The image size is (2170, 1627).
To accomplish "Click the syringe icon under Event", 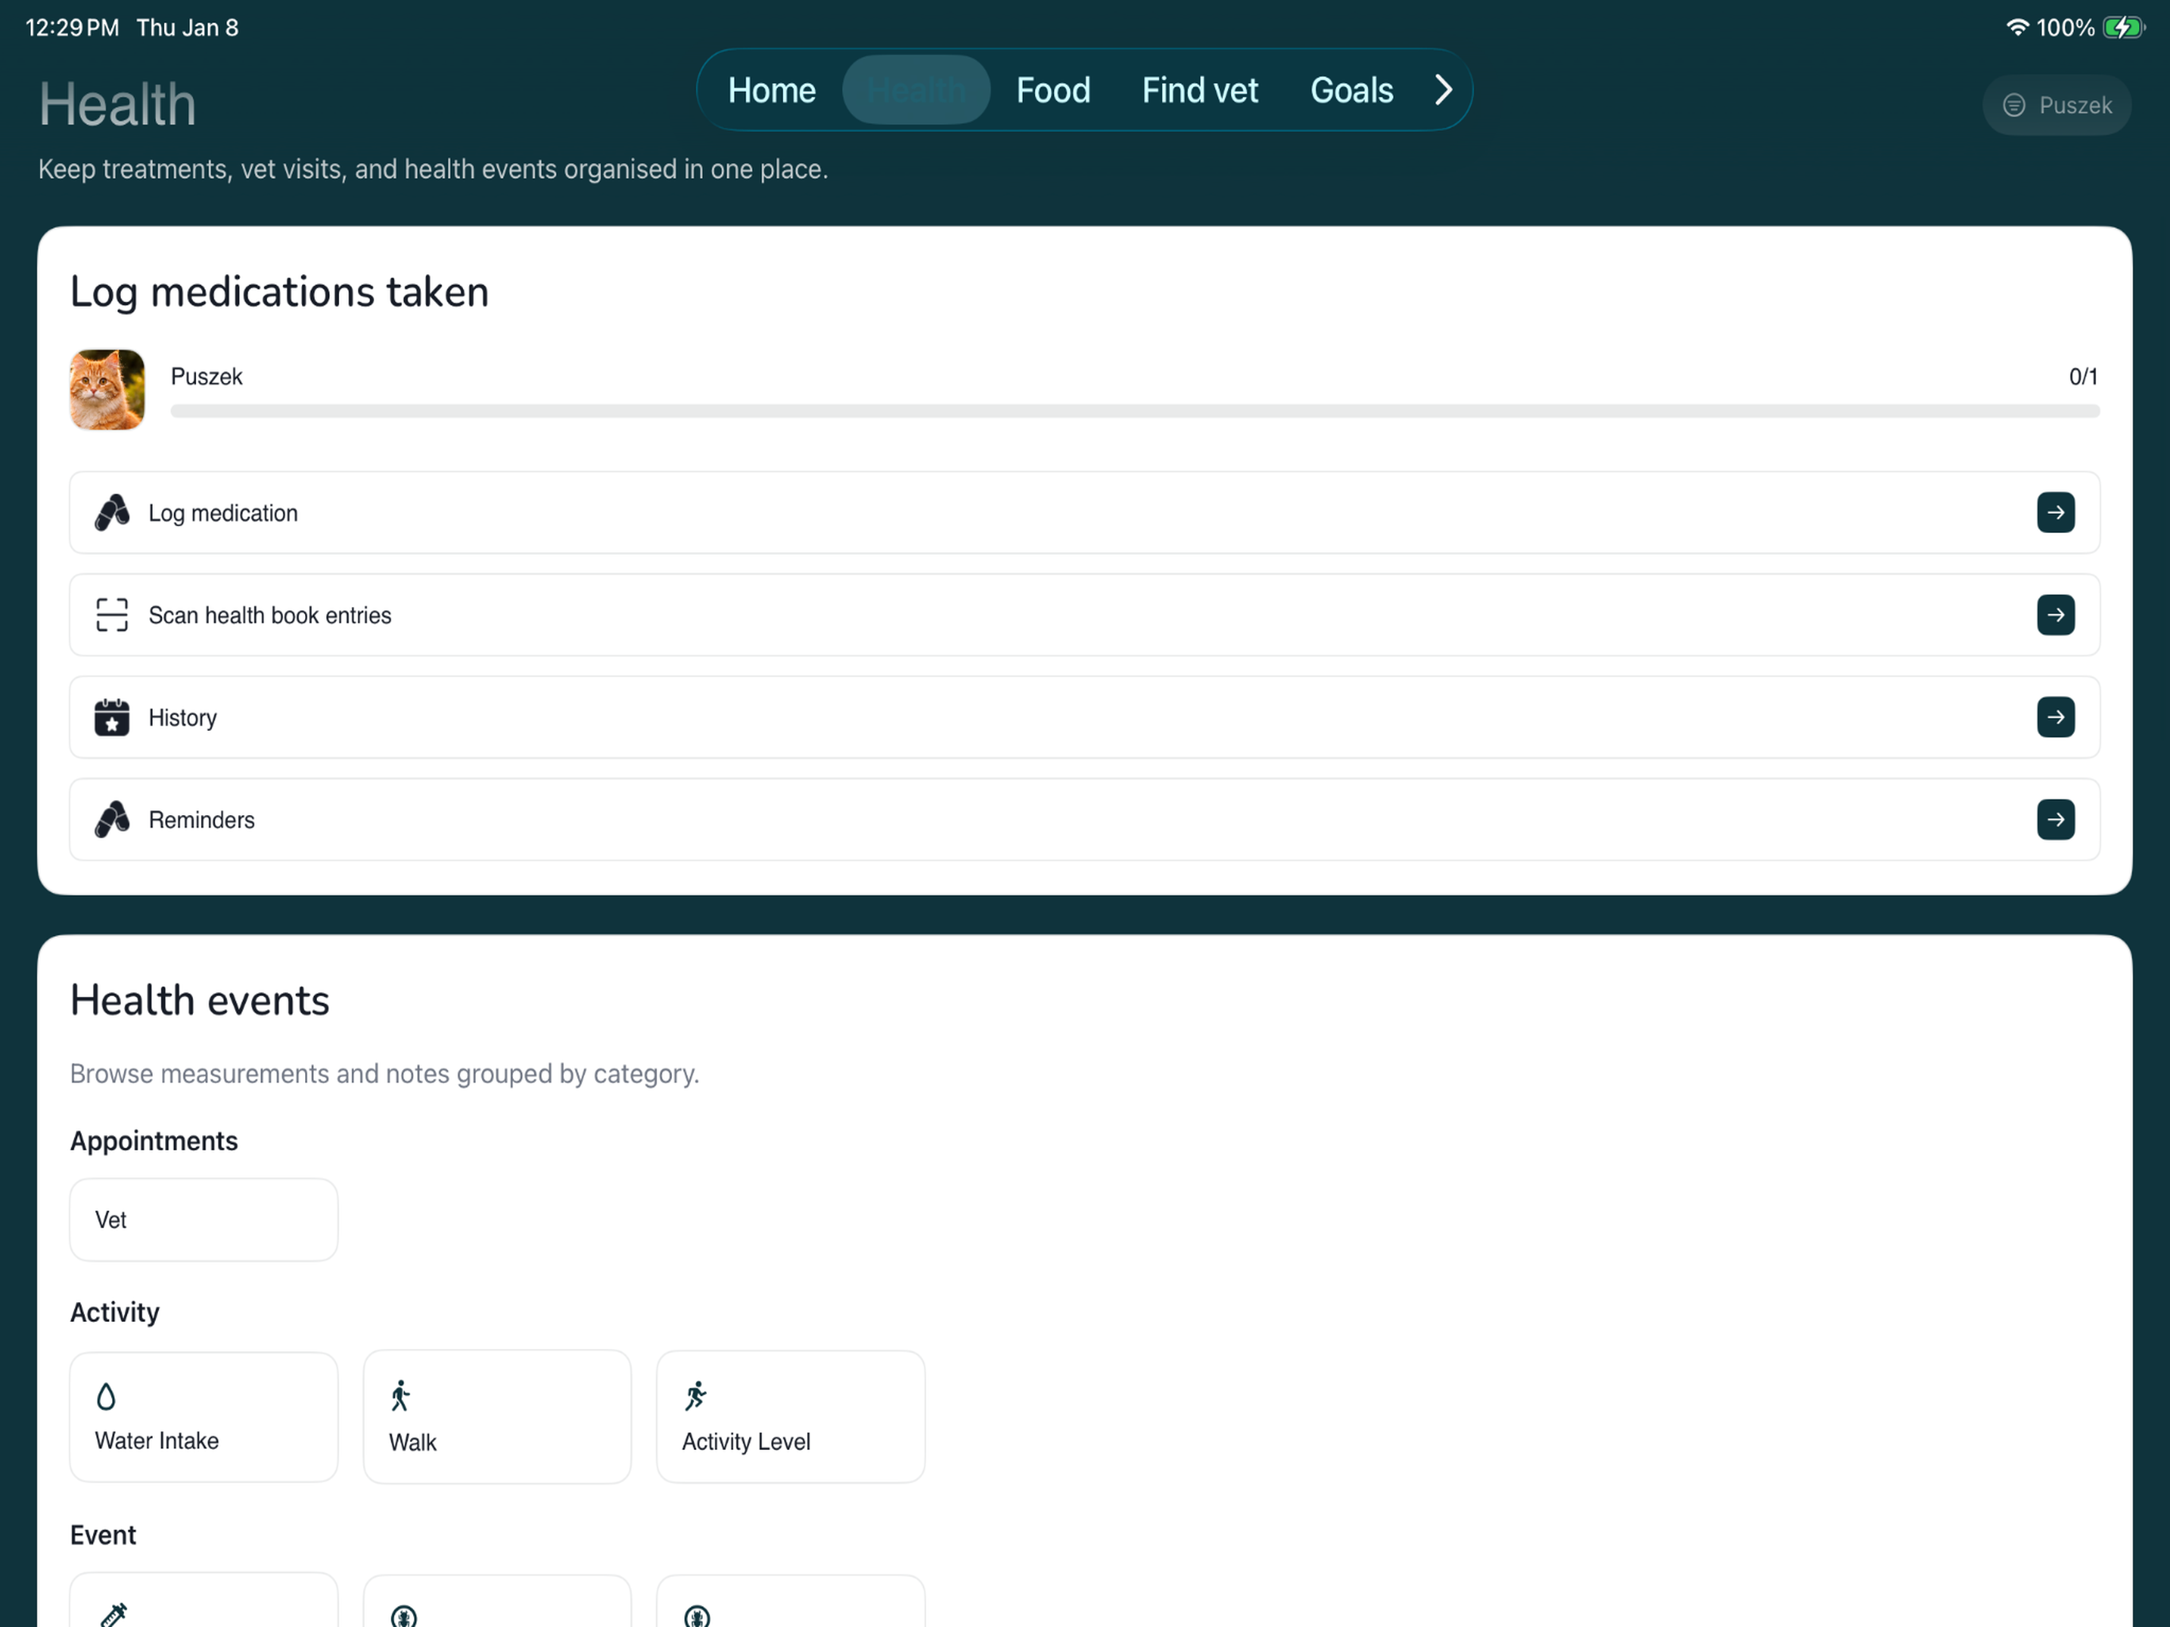I will [x=114, y=1614].
